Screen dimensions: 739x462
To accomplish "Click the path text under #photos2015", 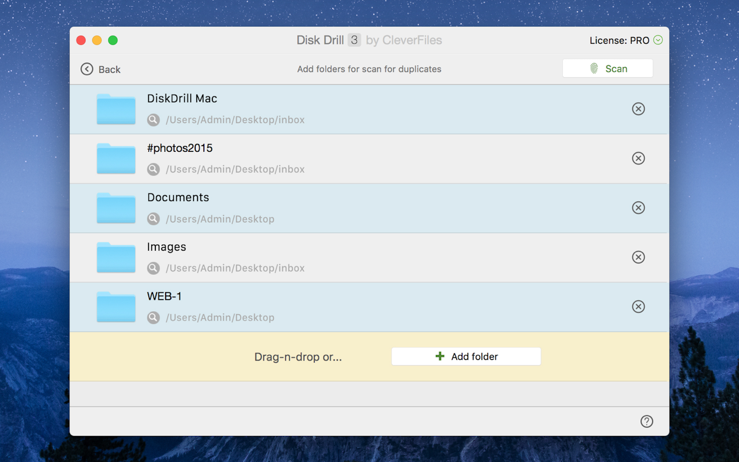I will click(235, 169).
